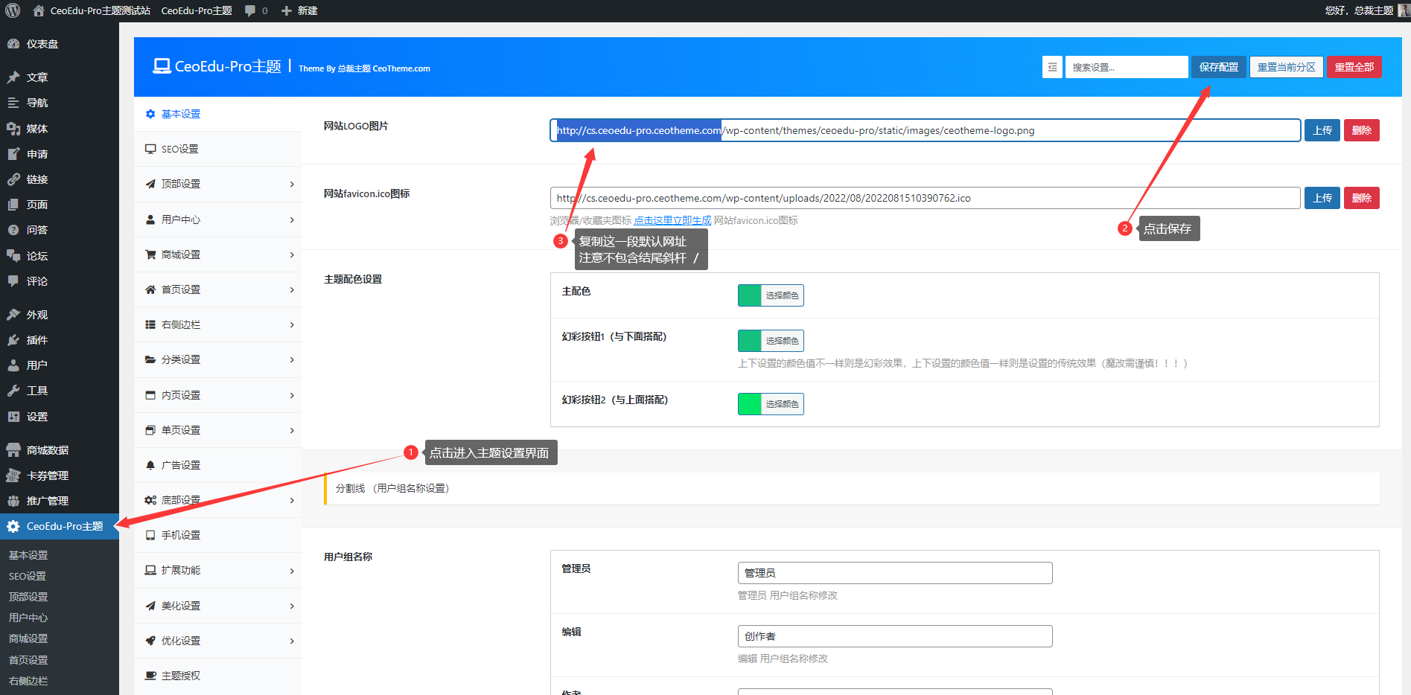This screenshot has height=695, width=1411.
Task: Open 申请 edit icon in sidebar
Action: [x=13, y=154]
